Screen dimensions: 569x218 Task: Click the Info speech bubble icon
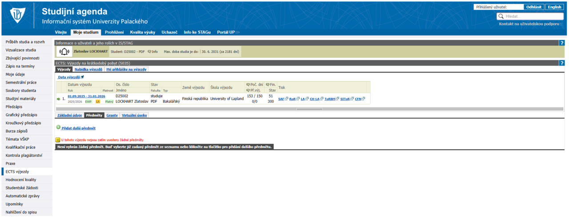click(x=149, y=52)
